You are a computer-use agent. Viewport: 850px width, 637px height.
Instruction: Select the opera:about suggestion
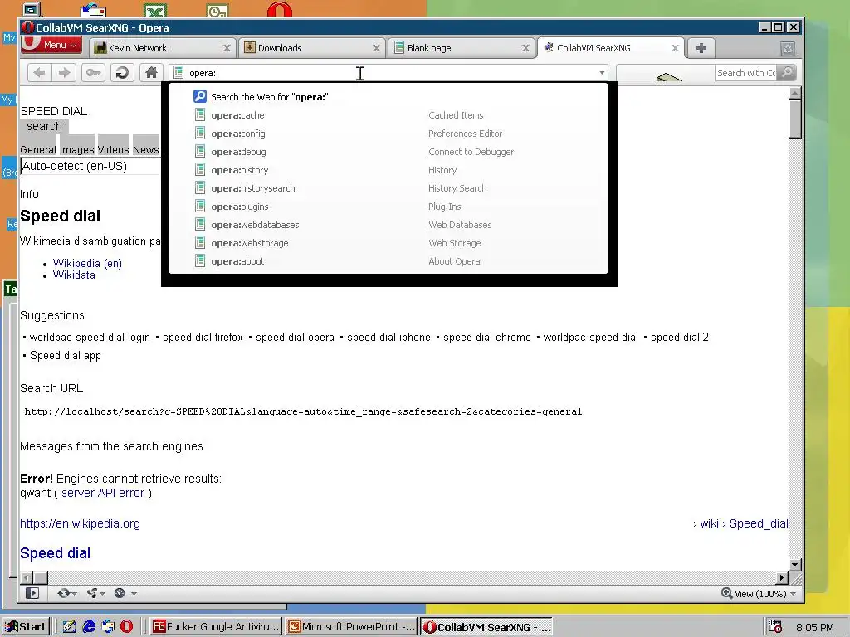(388, 261)
